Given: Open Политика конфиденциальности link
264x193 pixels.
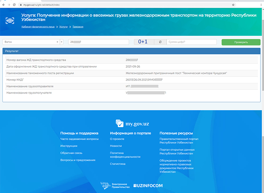Looking at the screenshot, I should click(x=125, y=155).
